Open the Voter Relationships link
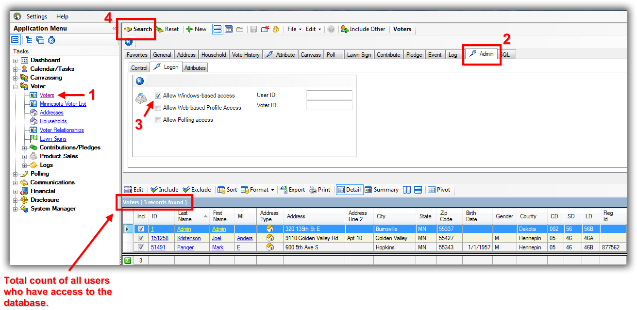Image resolution: width=637 pixels, height=310 pixels. click(x=62, y=130)
